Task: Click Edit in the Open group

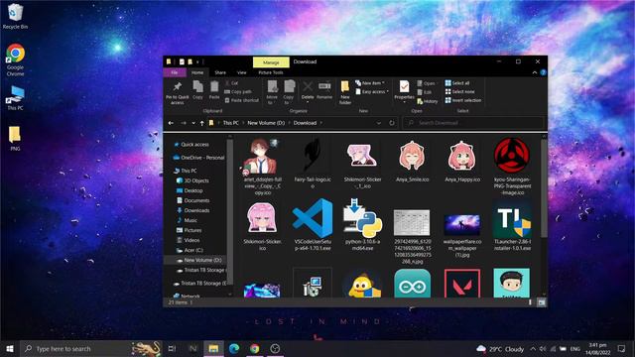Action: pyautogui.click(x=425, y=92)
